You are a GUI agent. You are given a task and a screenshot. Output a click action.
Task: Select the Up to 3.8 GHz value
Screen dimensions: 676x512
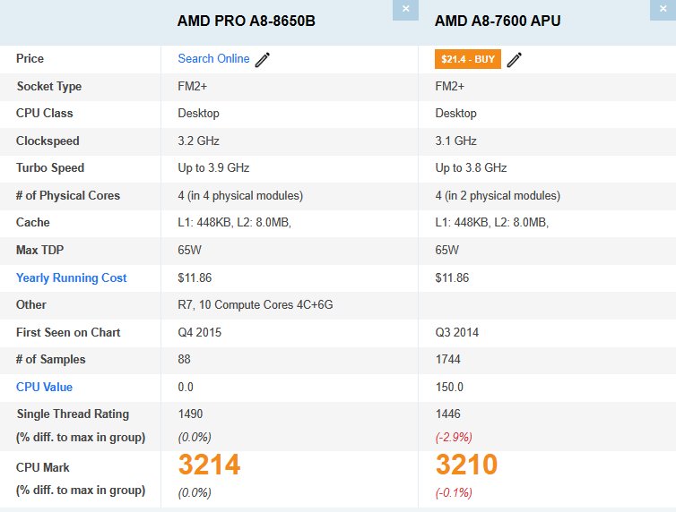coord(471,167)
